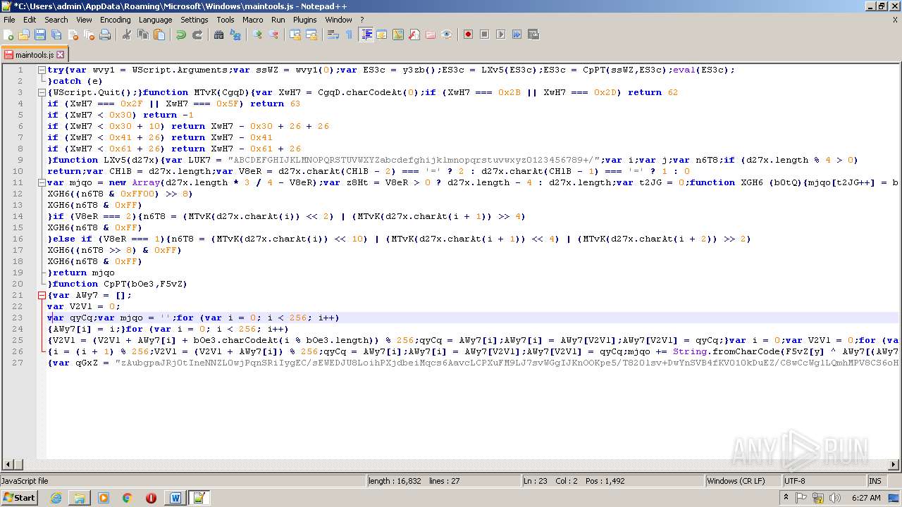
Task: Collapse the fold marker on line 21
Action: click(42, 295)
